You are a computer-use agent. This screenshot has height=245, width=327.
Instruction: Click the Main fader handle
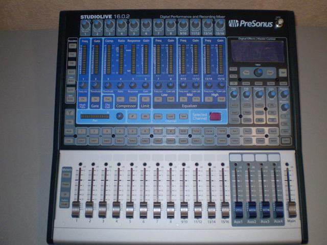pyautogui.click(x=292, y=209)
